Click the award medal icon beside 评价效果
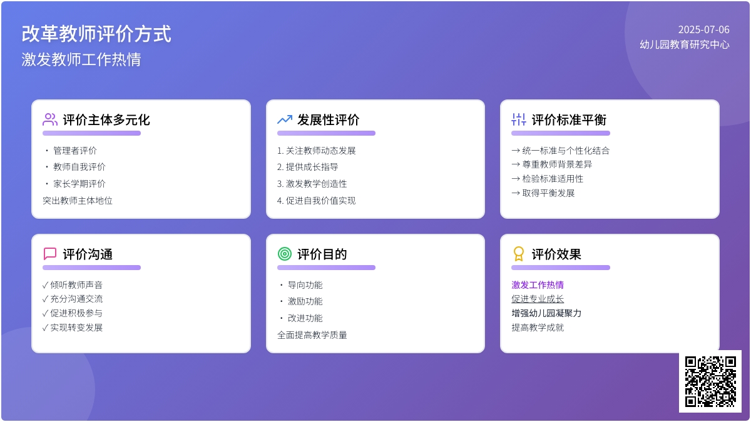 519,254
